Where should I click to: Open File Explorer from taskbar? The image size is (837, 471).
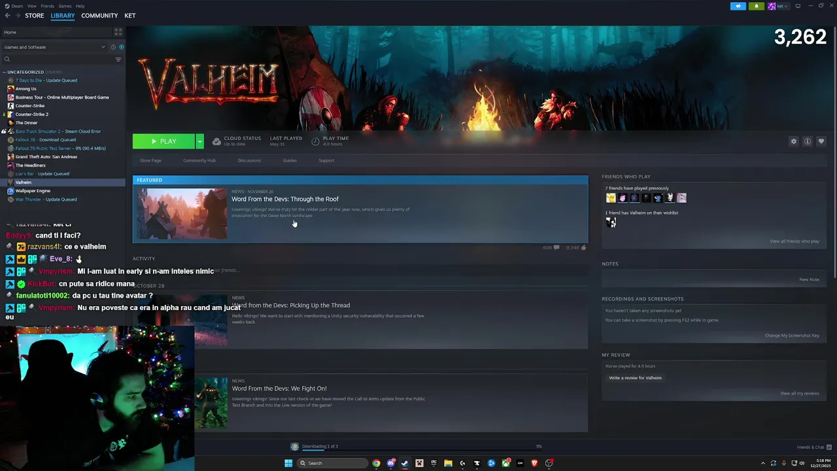pos(448,463)
